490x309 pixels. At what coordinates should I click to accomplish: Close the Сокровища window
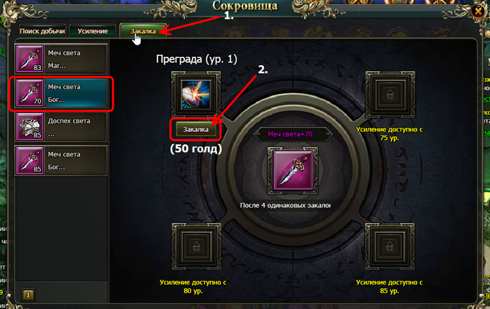point(478,11)
